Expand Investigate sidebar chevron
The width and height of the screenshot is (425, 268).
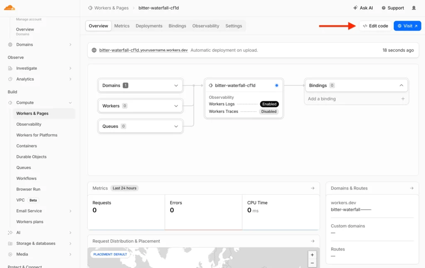(70, 68)
